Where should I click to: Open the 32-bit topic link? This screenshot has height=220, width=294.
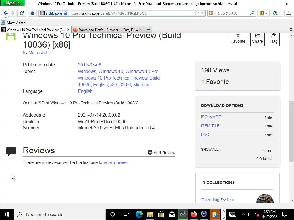click(x=125, y=85)
